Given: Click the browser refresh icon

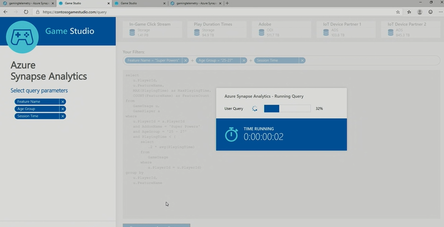Looking at the screenshot, I should [26, 11].
